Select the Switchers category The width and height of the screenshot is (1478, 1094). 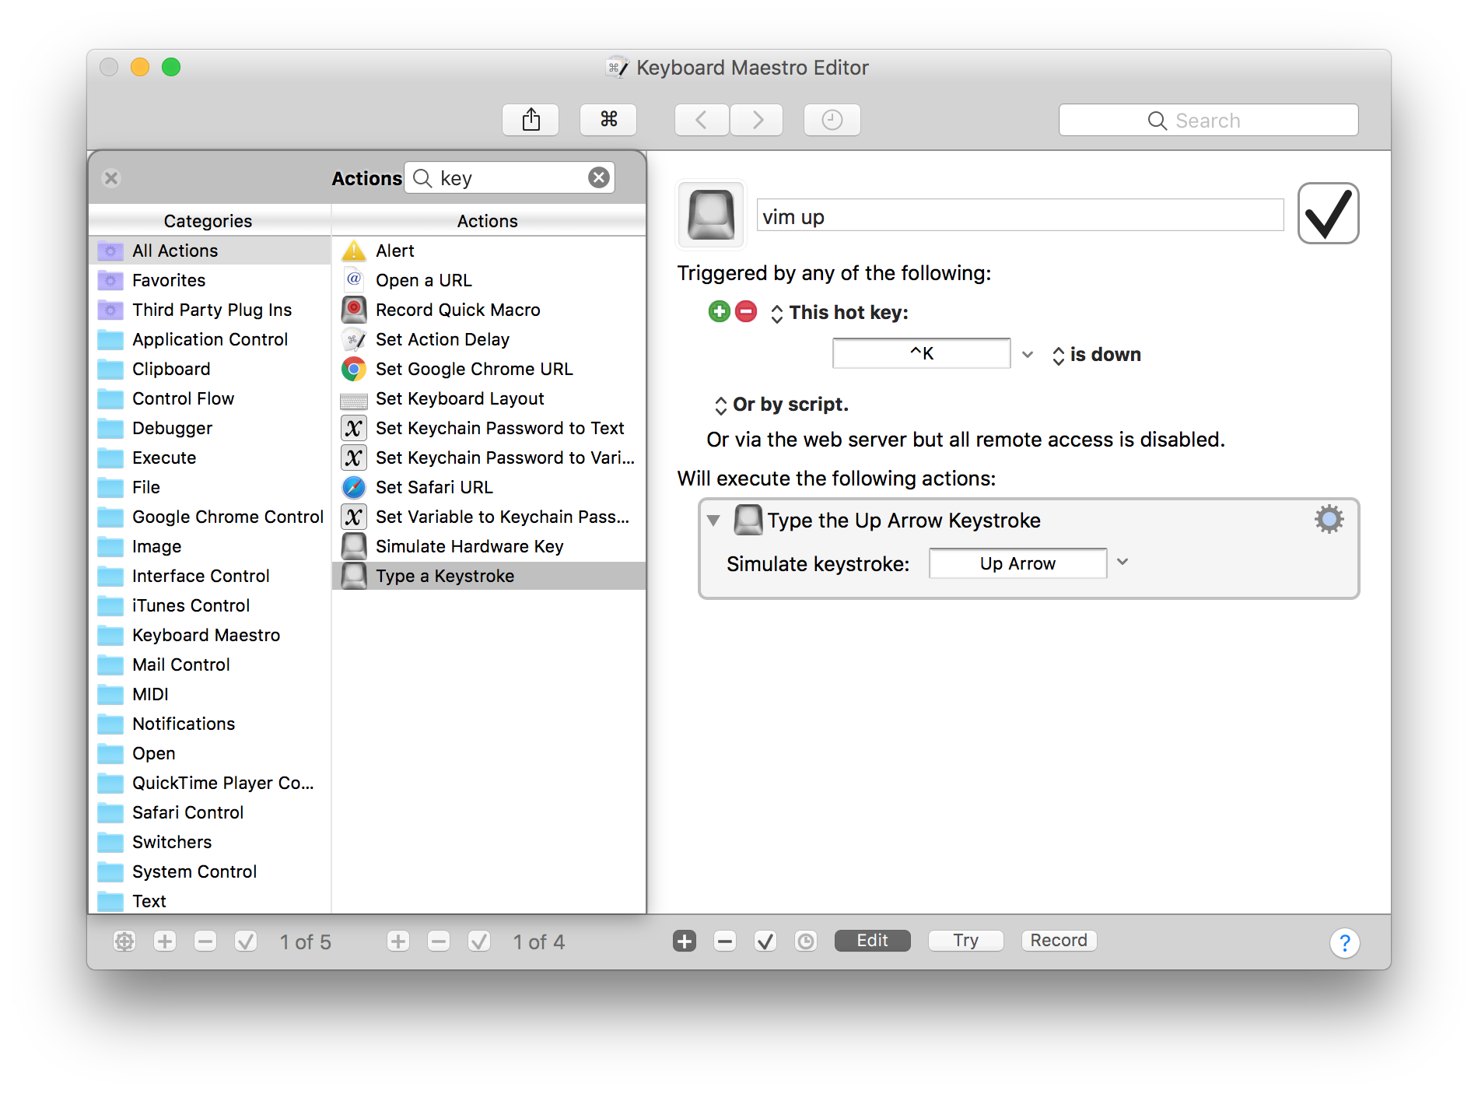coord(209,842)
